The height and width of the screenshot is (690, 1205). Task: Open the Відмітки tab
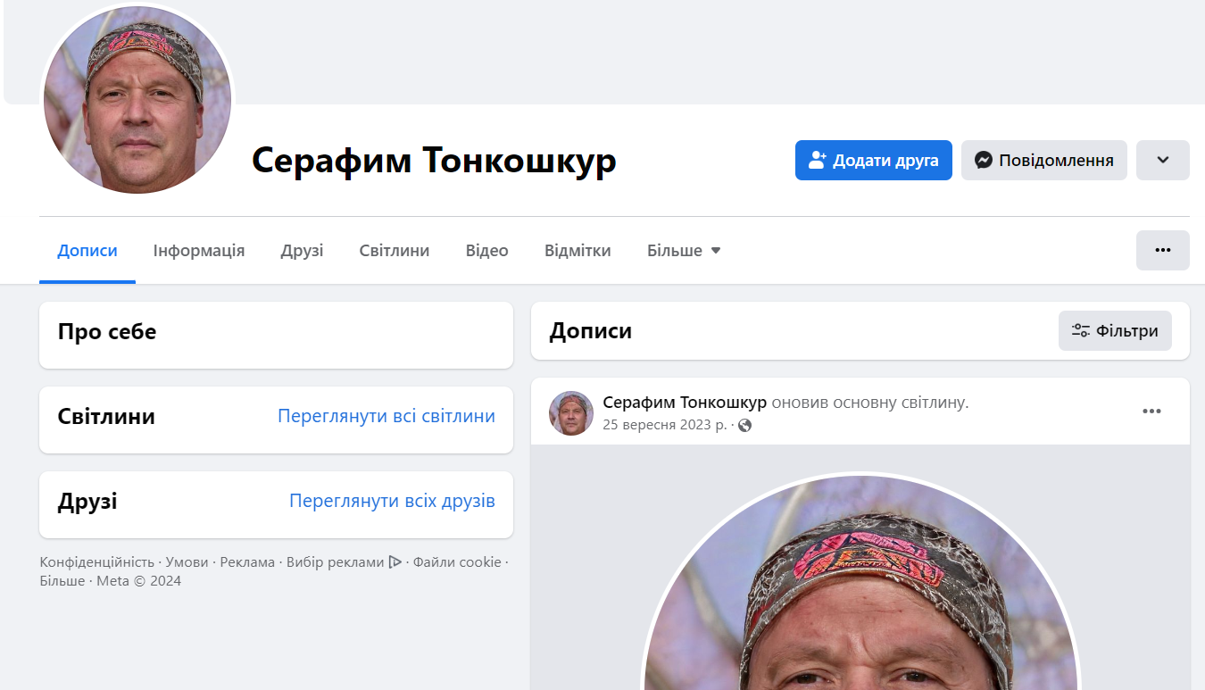[578, 251]
